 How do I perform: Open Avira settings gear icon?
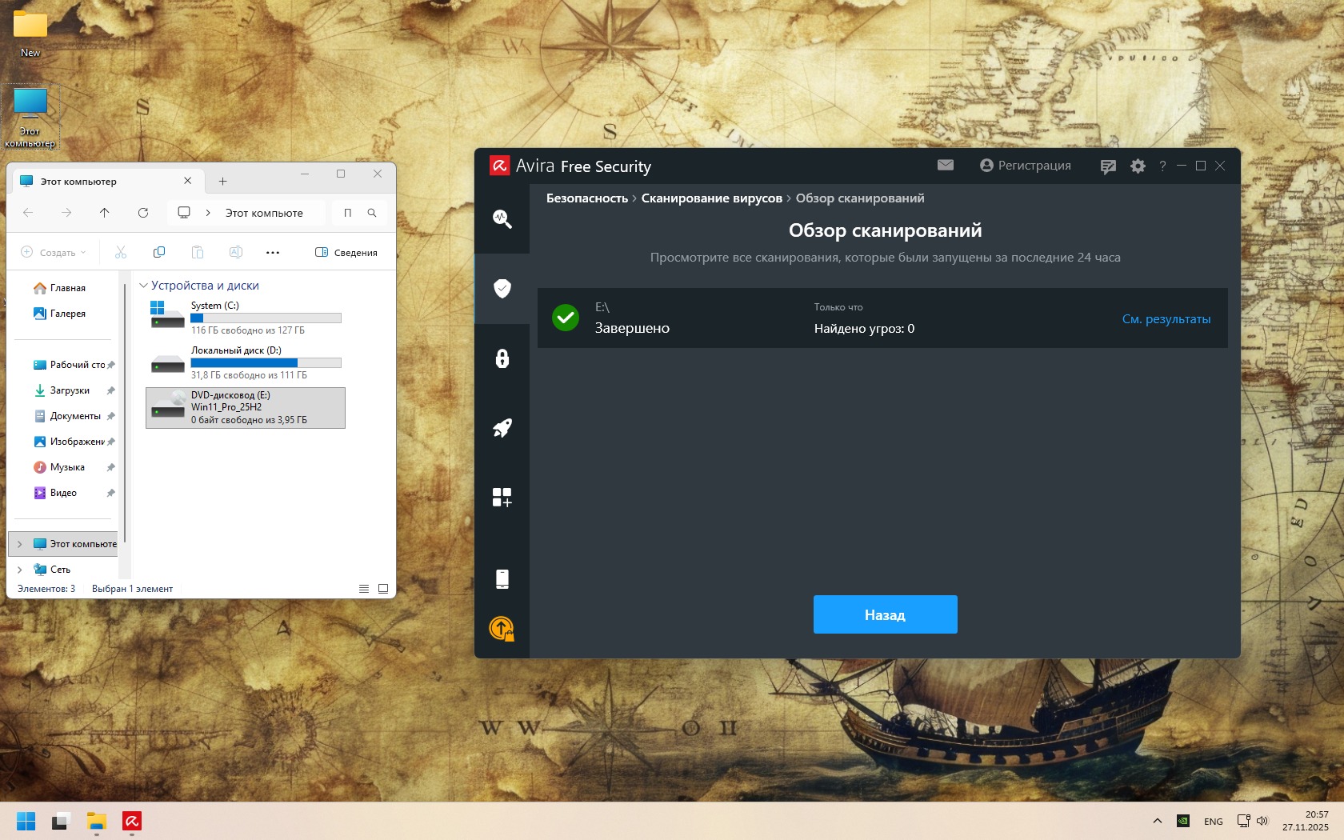(1138, 166)
